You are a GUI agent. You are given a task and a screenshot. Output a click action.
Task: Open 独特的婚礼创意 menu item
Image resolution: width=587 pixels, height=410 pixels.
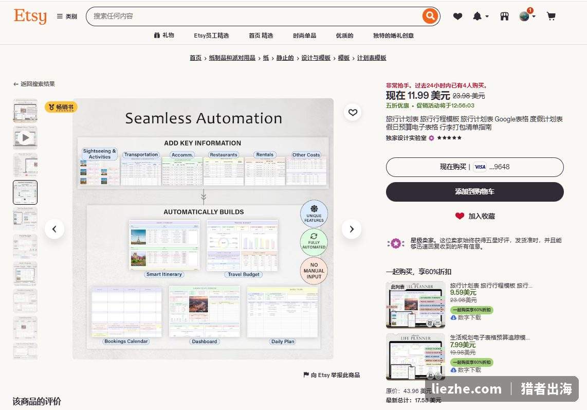(x=393, y=35)
